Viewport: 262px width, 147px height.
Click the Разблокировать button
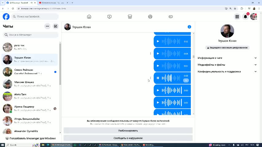coord(128,131)
